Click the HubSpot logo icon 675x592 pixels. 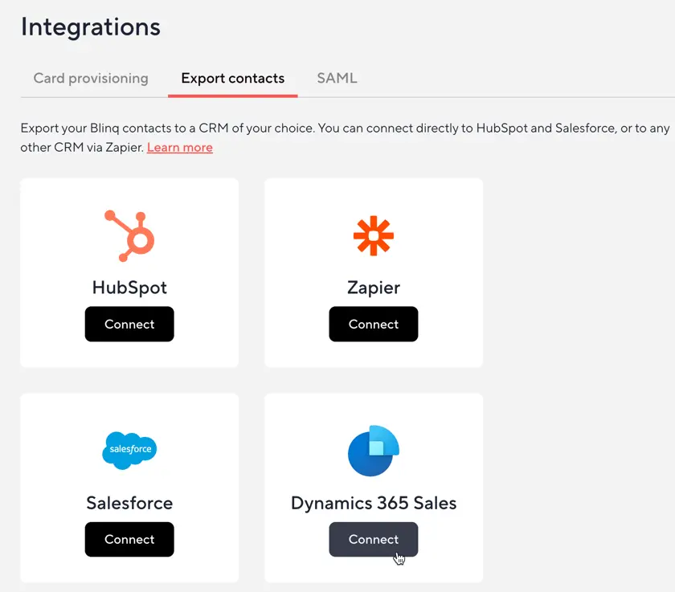[x=129, y=236]
